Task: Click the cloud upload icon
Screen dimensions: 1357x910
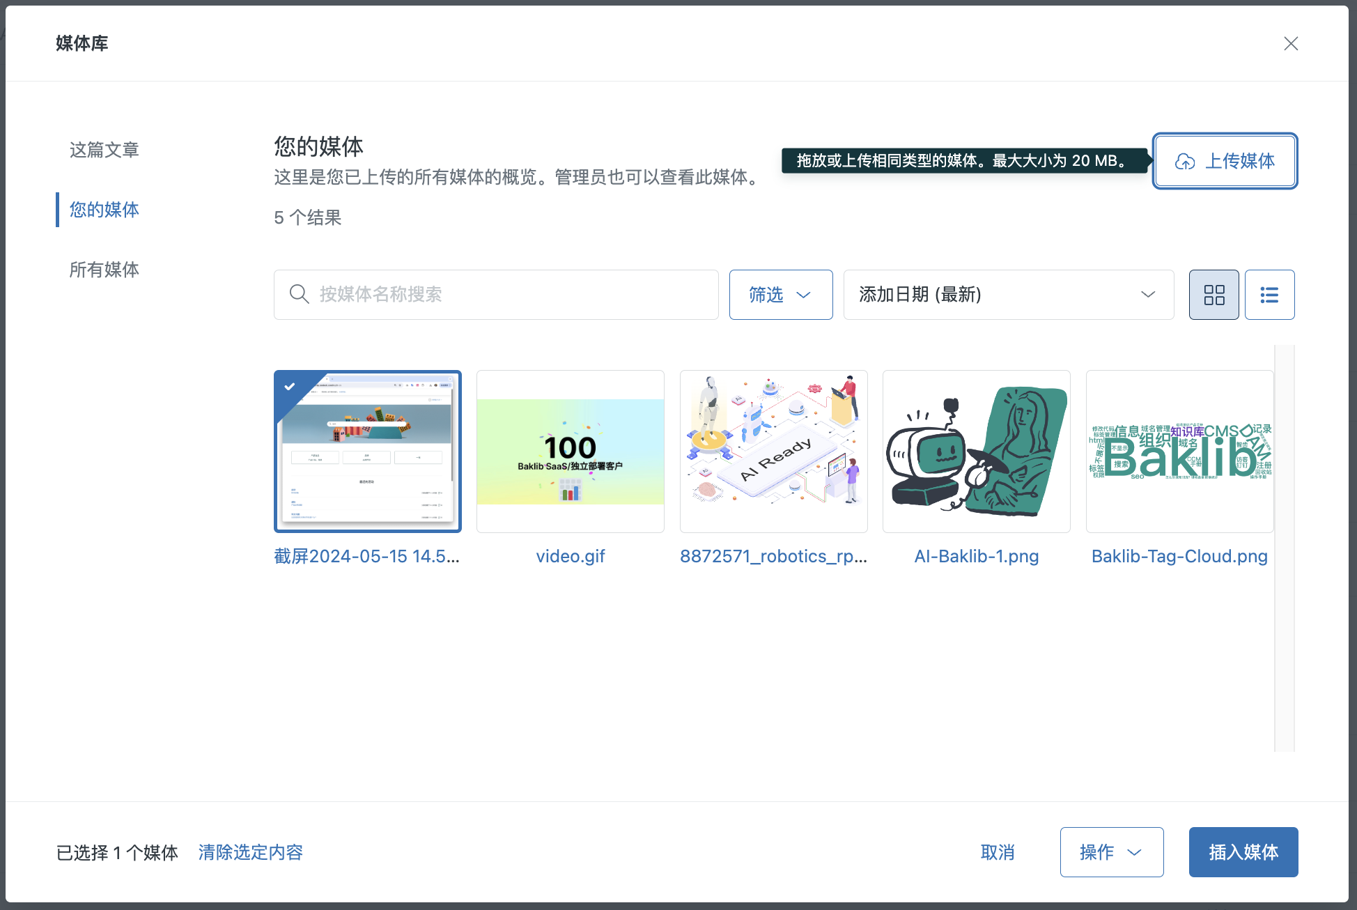Action: [1185, 162]
